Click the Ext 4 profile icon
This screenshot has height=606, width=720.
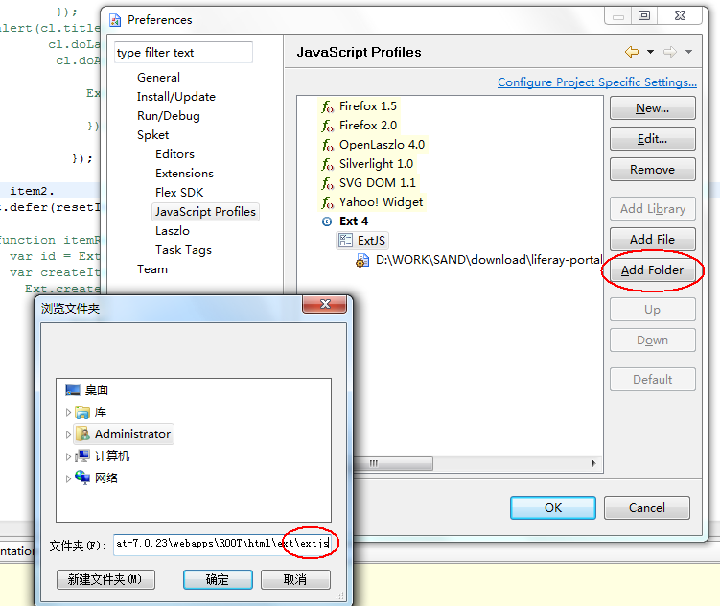pos(327,221)
